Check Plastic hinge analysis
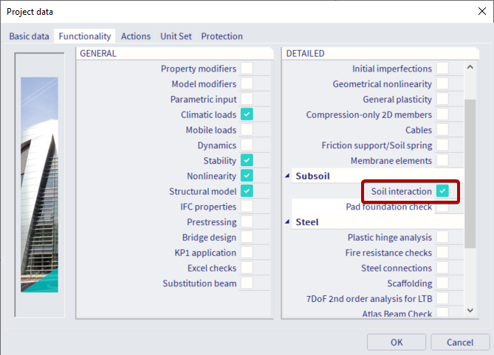494x355 pixels. point(442,237)
